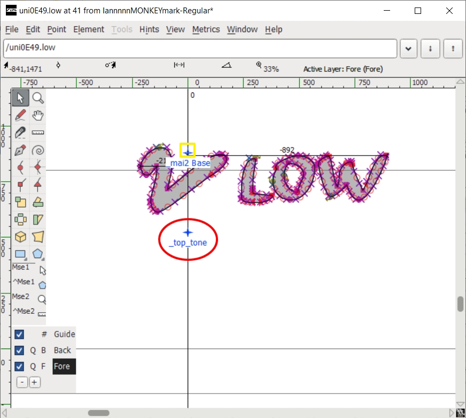Viewport: 466px width, 418px height.
Task: Open the Metrics menu
Action: (x=206, y=29)
